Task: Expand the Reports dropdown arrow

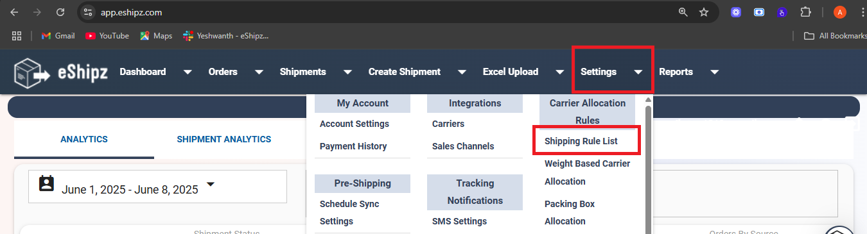Action: point(714,72)
